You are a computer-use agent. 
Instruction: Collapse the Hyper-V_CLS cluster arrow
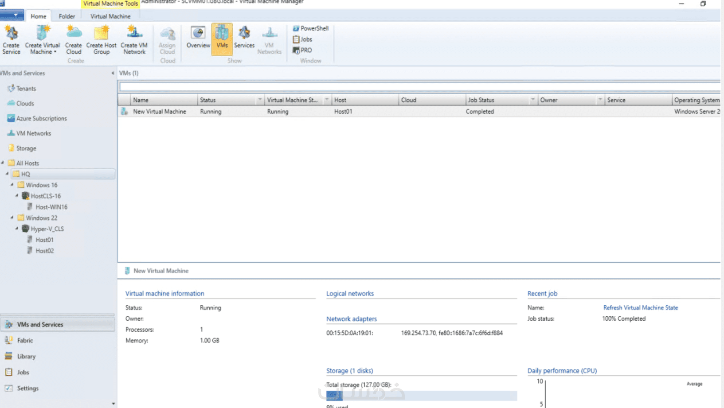pos(17,229)
